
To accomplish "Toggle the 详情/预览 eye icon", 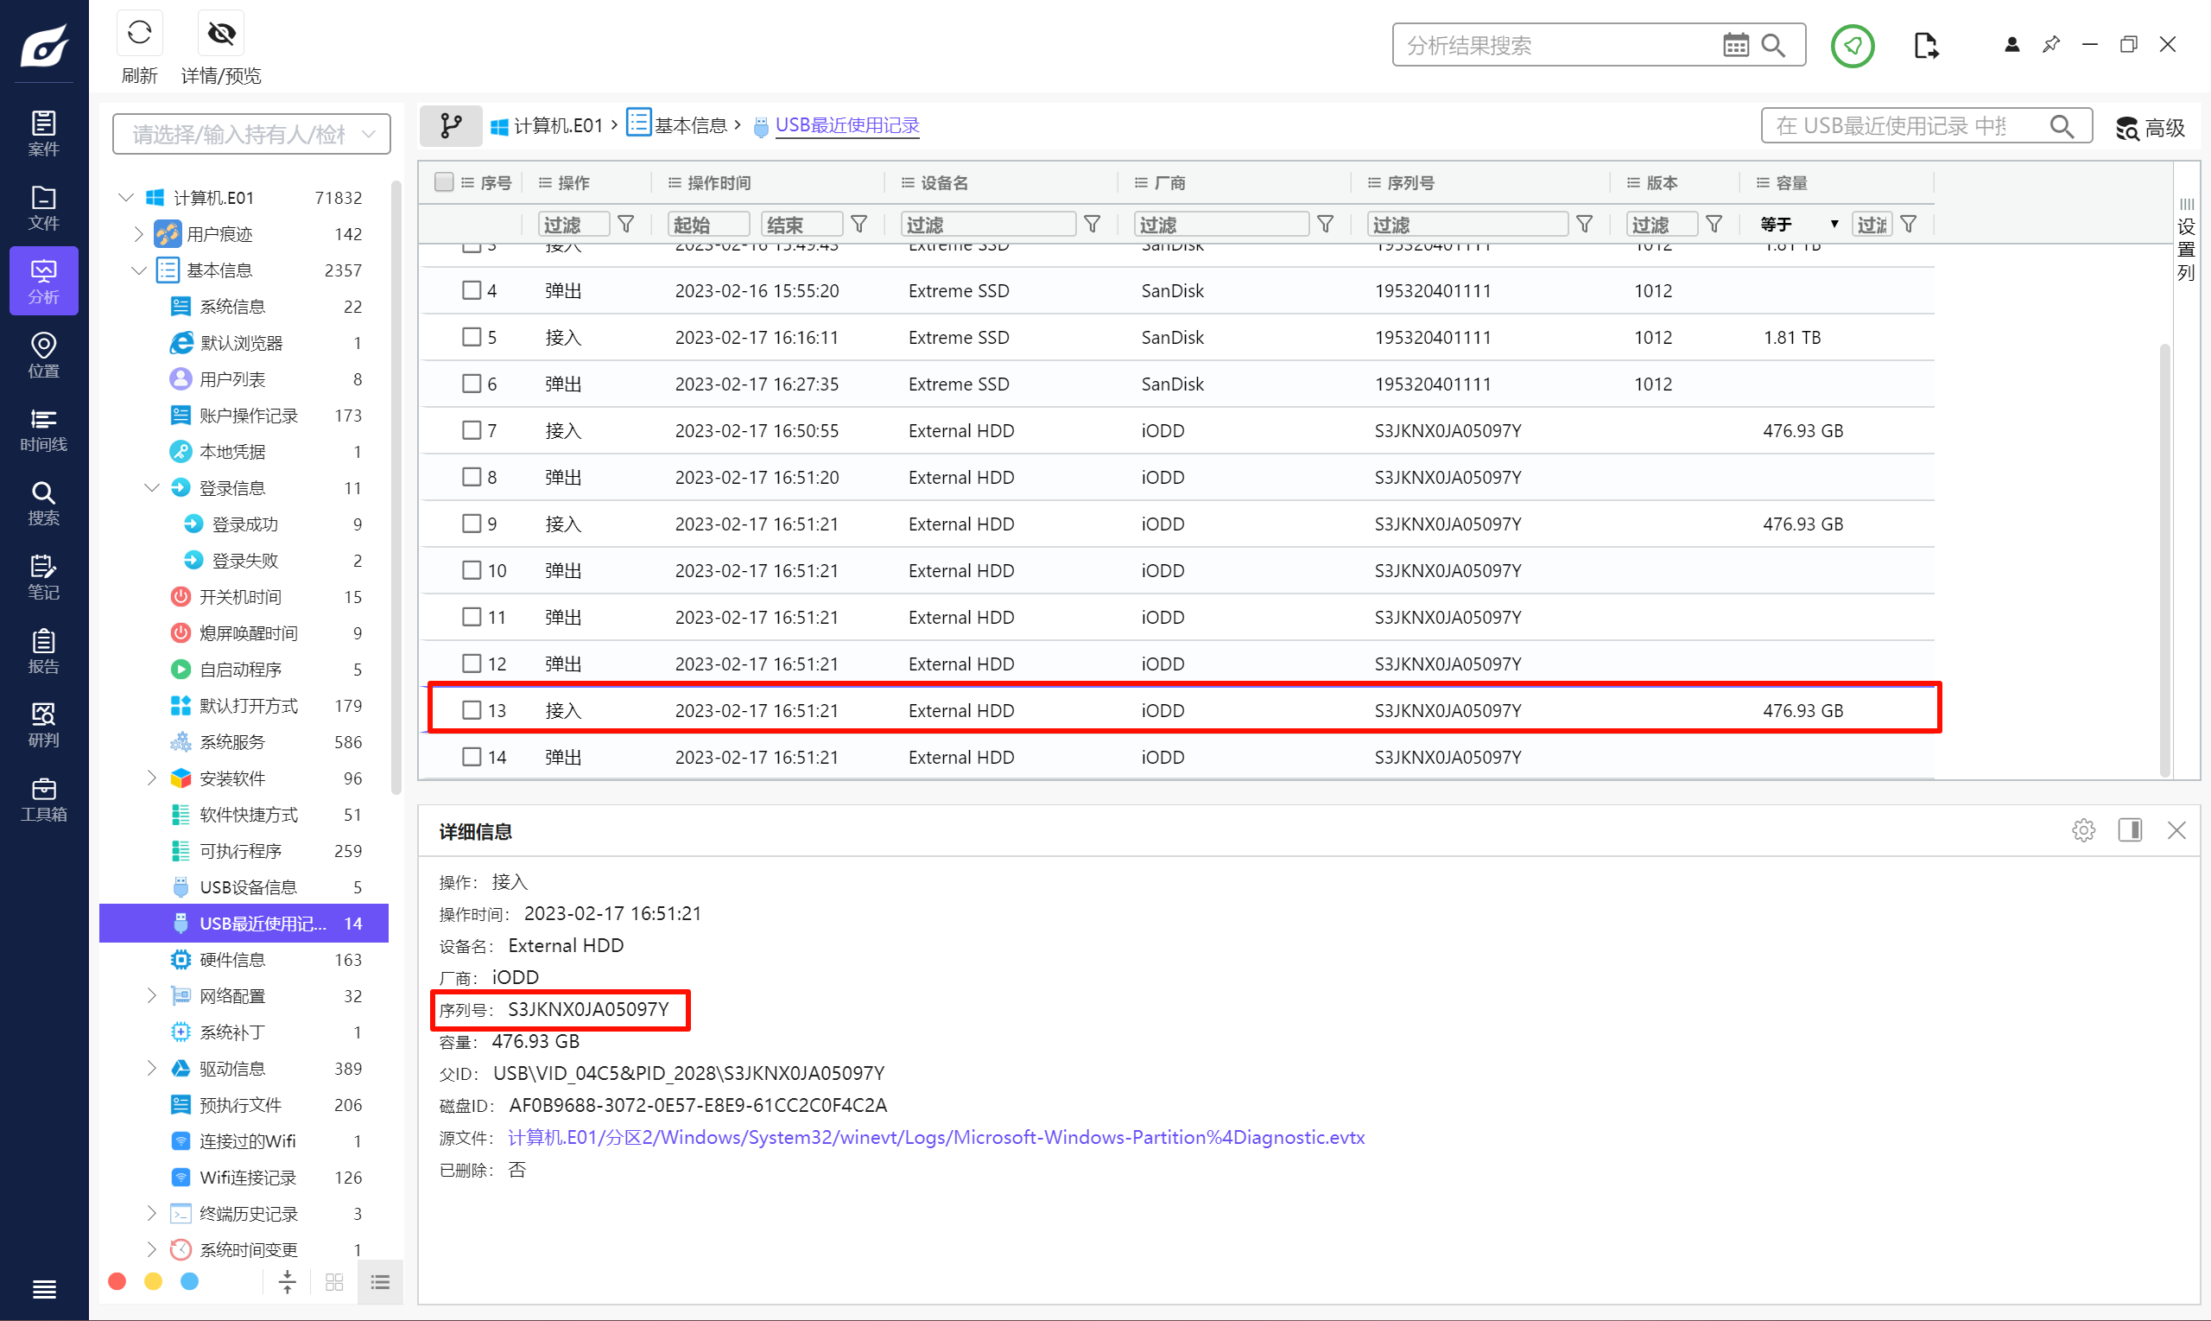I will click(220, 34).
